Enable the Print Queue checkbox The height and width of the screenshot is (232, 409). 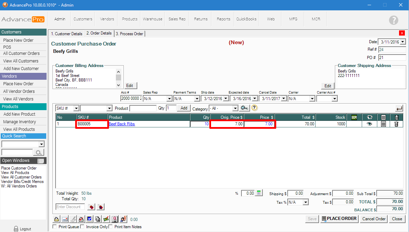click(54, 227)
